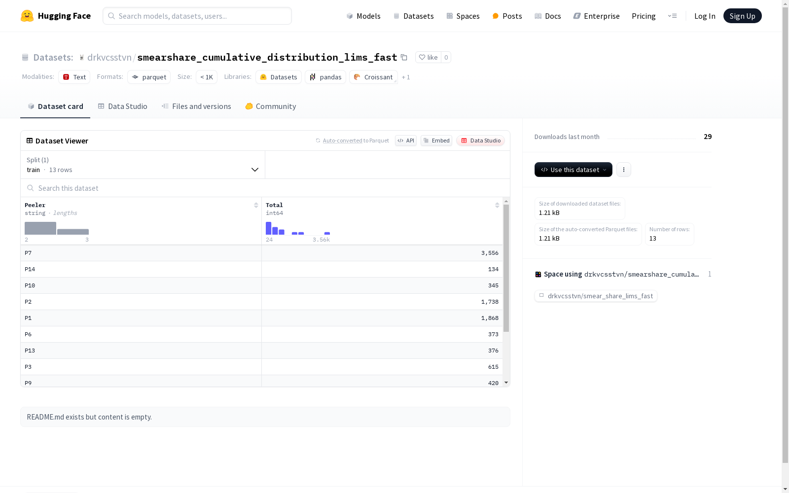The image size is (789, 493).
Task: Go to the Community tab
Action: point(271,106)
